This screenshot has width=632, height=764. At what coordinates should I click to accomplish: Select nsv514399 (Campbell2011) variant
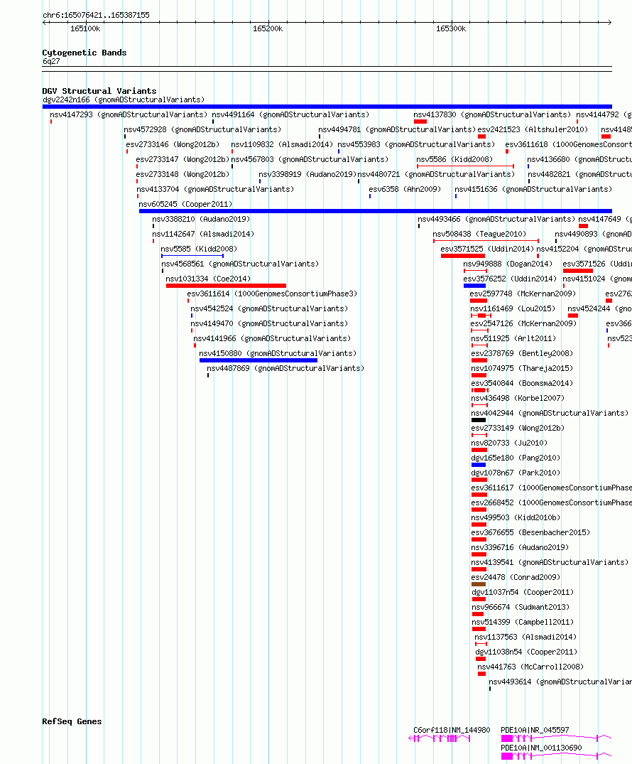(x=523, y=622)
